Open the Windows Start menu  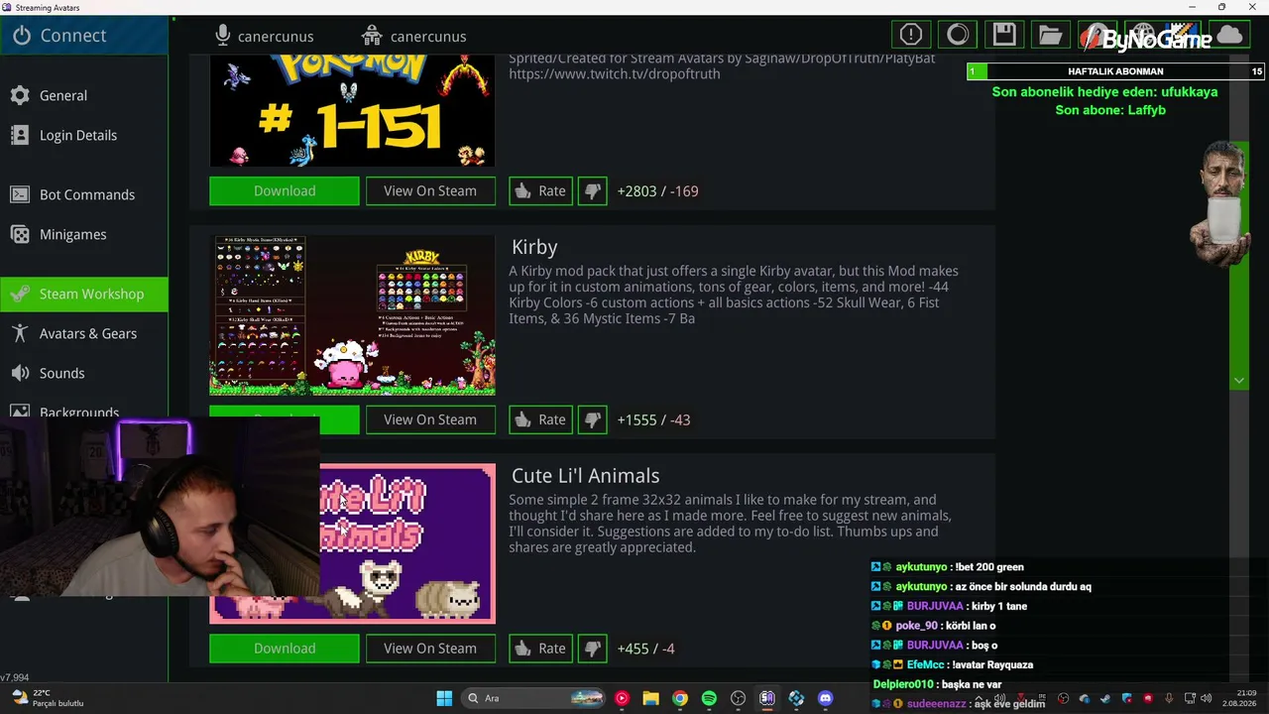[444, 698]
